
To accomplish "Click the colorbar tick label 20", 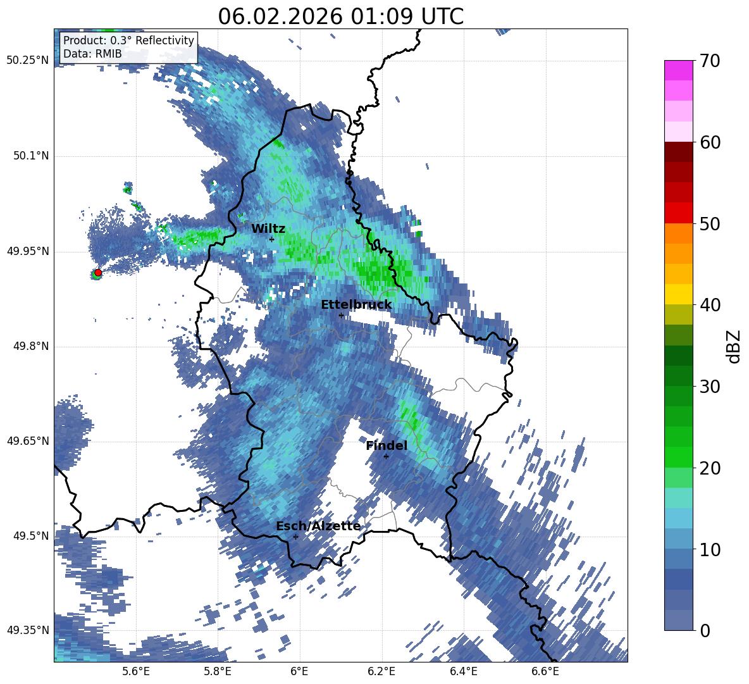I will point(710,468).
